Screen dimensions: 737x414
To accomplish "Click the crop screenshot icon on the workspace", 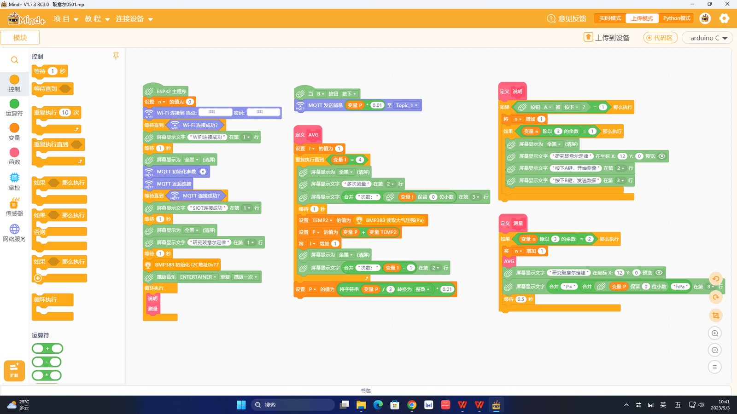I will [x=715, y=316].
